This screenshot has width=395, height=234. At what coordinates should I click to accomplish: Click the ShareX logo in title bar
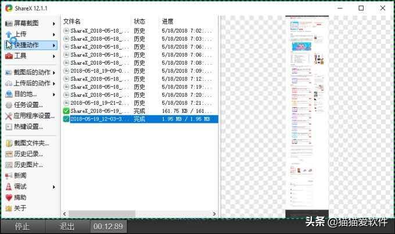9,8
